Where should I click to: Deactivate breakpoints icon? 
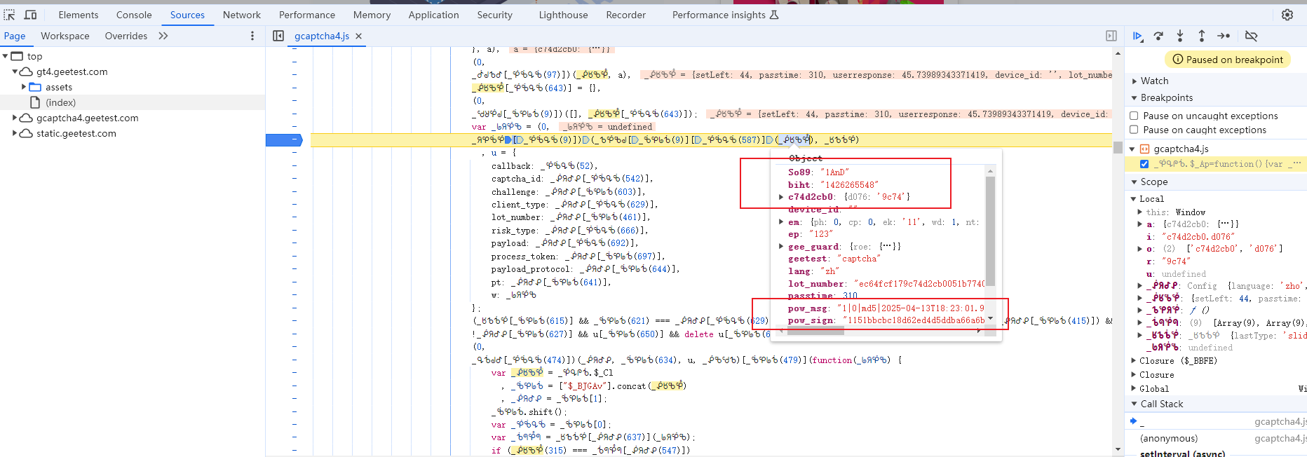[1251, 36]
